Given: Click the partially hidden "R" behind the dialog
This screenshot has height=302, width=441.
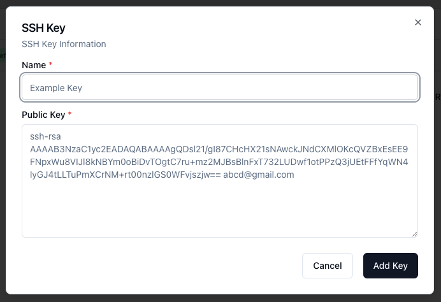Looking at the screenshot, I should coord(438,97).
